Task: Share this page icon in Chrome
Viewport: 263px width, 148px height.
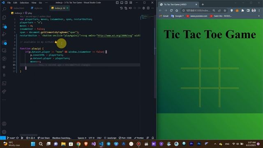Action: click(x=219, y=10)
